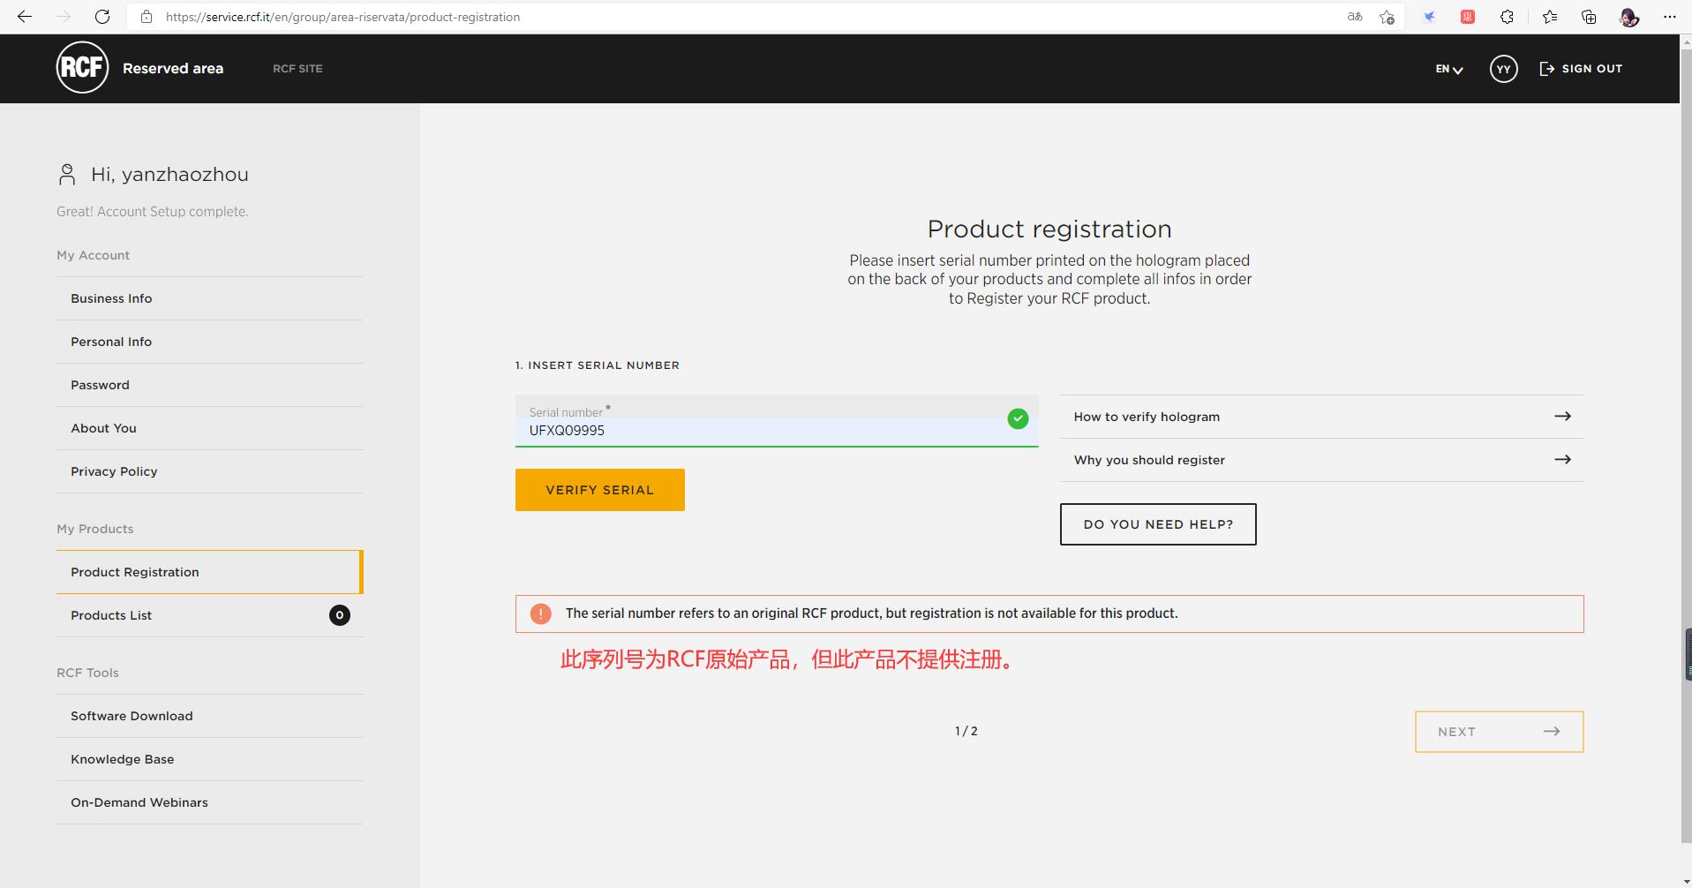Open On-Demand Webinars

pyautogui.click(x=210, y=802)
